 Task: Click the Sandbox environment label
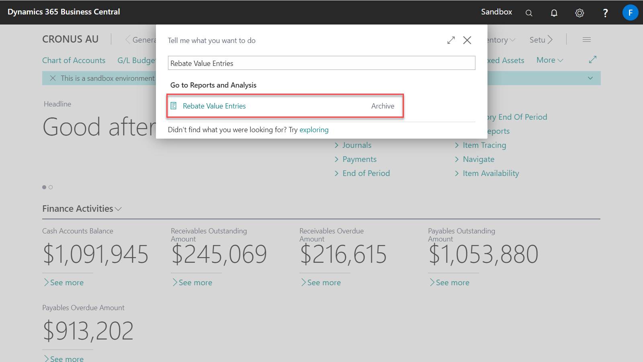pyautogui.click(x=496, y=12)
